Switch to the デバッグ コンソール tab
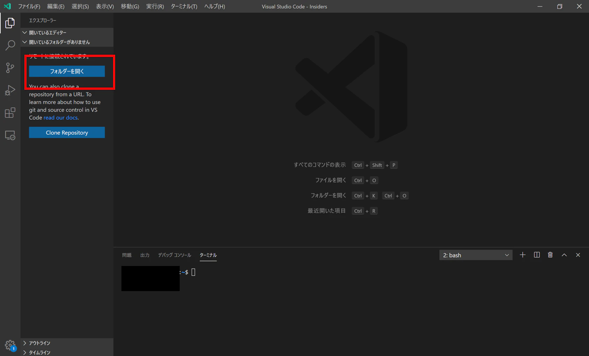589x356 pixels. (174, 255)
